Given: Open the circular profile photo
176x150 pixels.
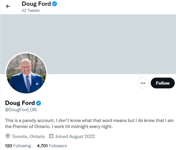Looking at the screenshot, I should click(26, 73).
